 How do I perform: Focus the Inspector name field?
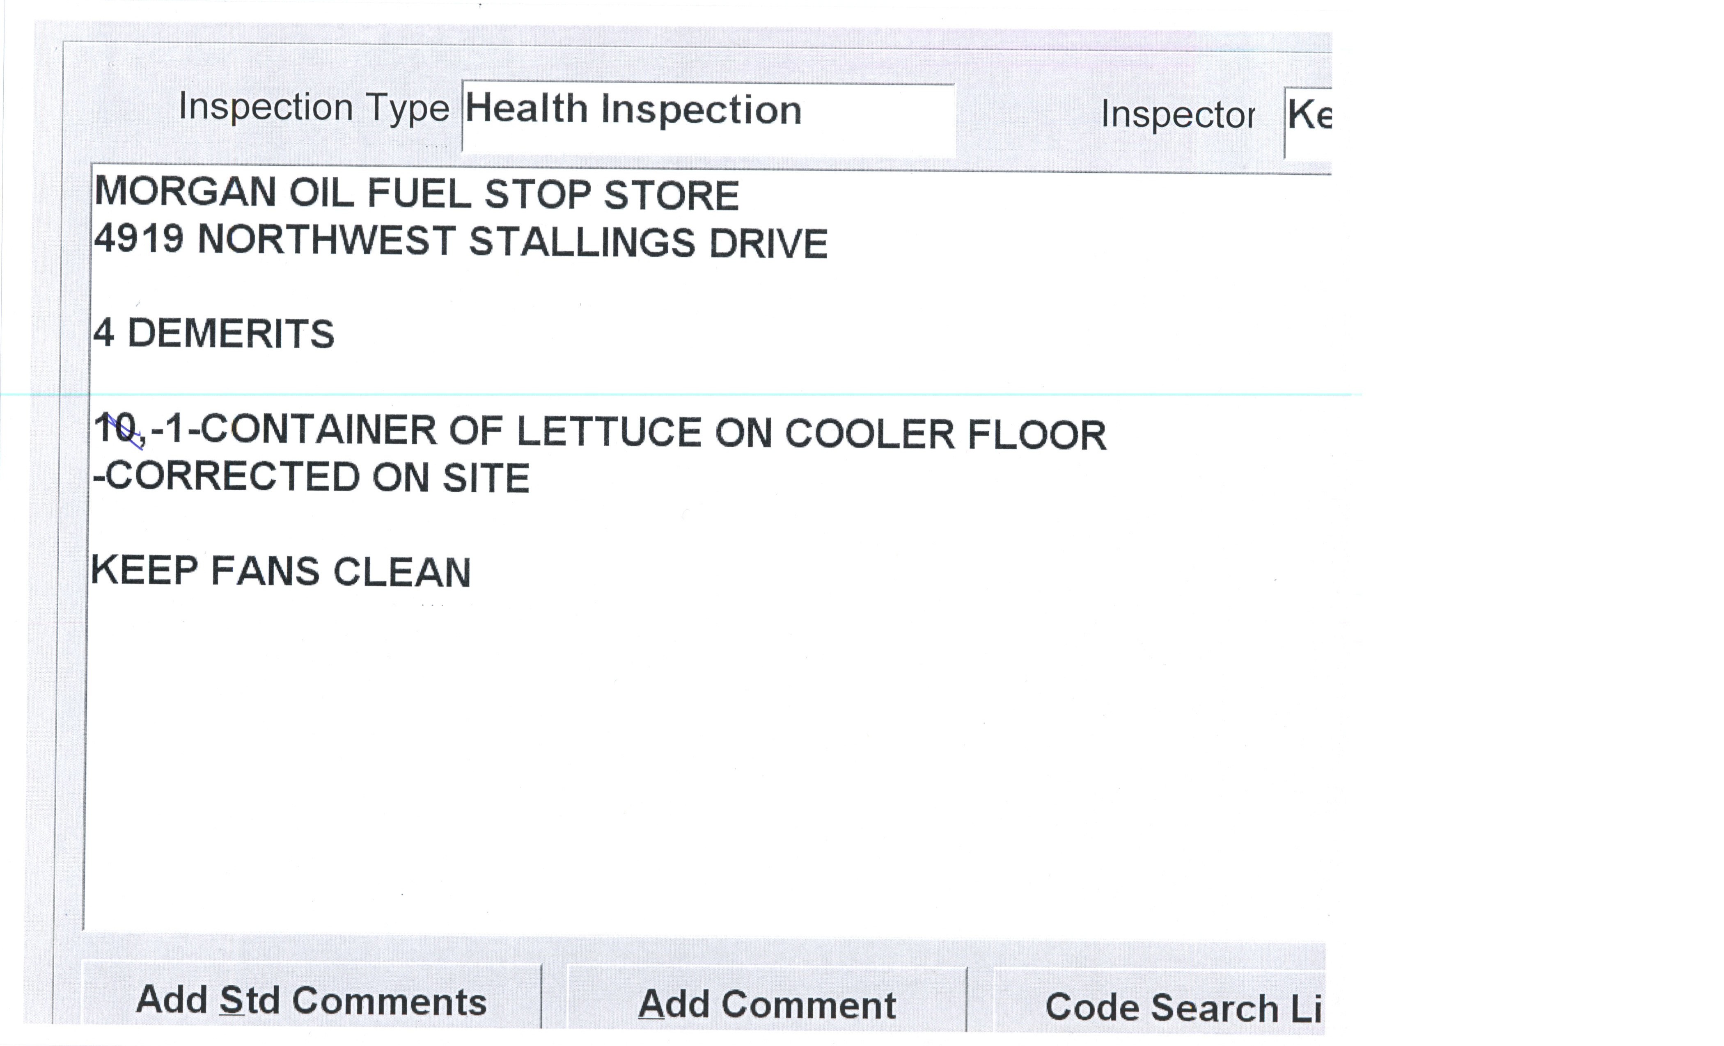[x=1309, y=123]
